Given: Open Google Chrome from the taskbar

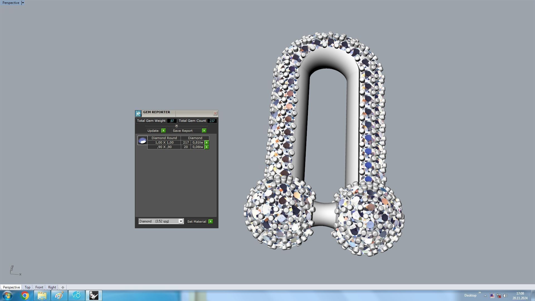Looking at the screenshot, I should point(25,295).
